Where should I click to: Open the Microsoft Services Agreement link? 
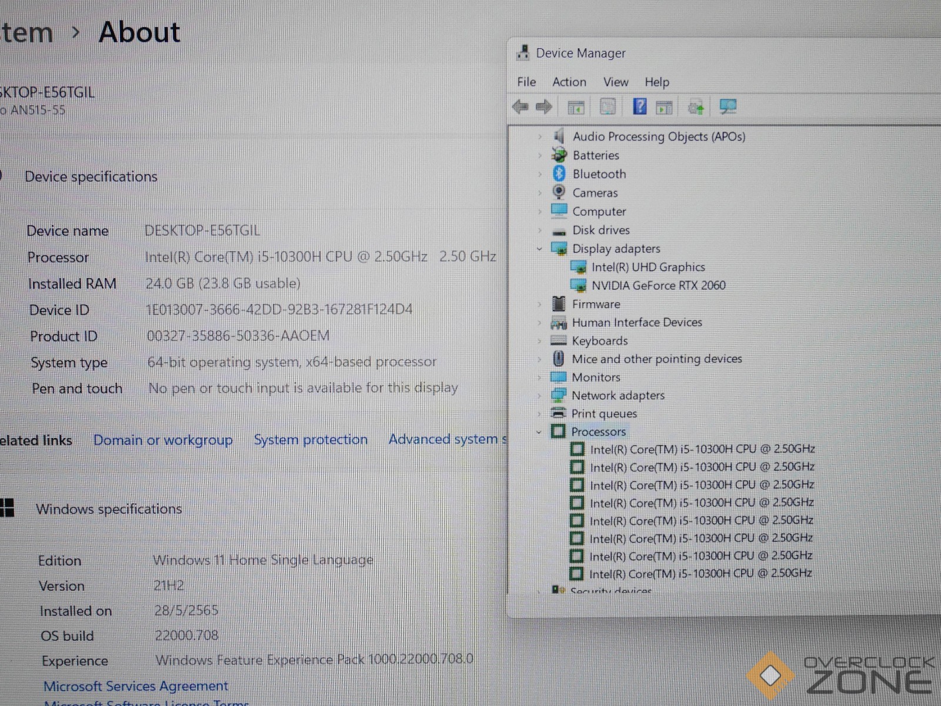136,686
